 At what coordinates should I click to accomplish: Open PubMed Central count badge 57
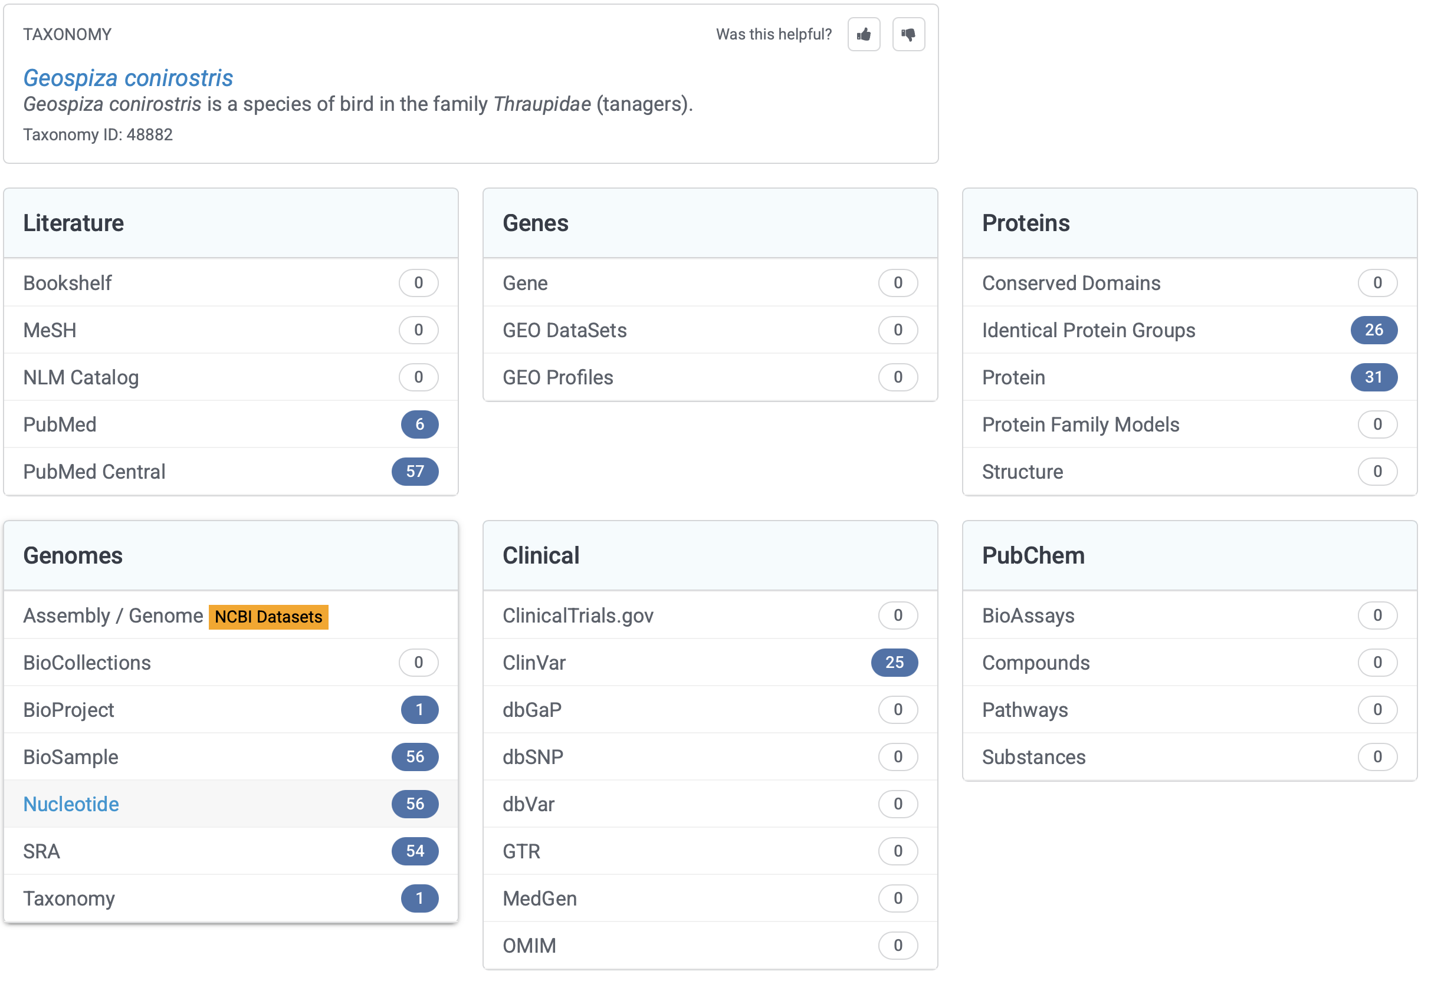[415, 472]
